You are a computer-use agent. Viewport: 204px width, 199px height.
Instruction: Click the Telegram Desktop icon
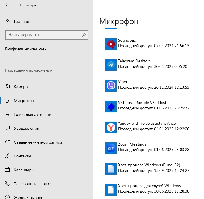coord(111,65)
